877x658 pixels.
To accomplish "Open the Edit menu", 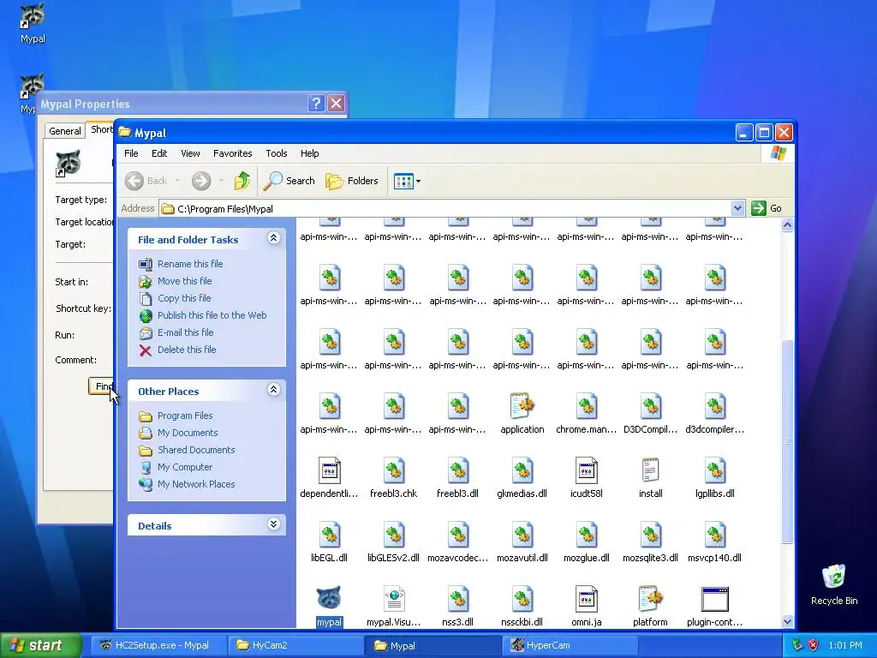I will click(159, 153).
